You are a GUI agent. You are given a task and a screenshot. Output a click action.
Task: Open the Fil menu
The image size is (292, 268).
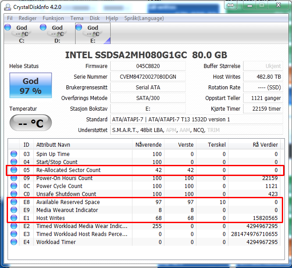[x=10, y=18]
